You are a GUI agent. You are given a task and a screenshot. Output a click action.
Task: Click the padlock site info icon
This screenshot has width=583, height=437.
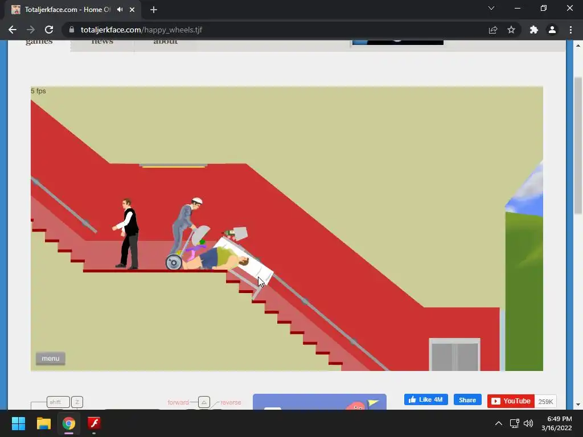tap(72, 30)
